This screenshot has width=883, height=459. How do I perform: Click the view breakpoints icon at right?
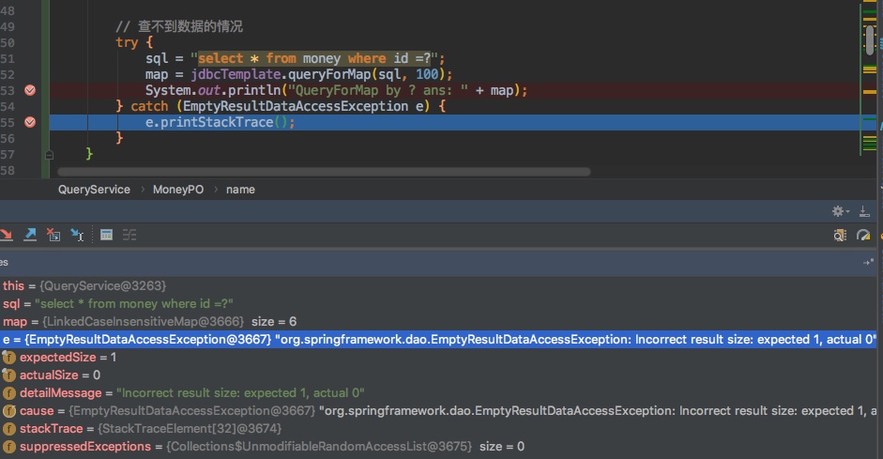pos(840,235)
